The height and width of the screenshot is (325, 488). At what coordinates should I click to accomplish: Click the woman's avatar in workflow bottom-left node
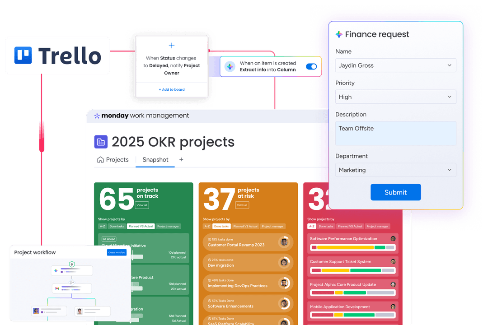point(36,311)
